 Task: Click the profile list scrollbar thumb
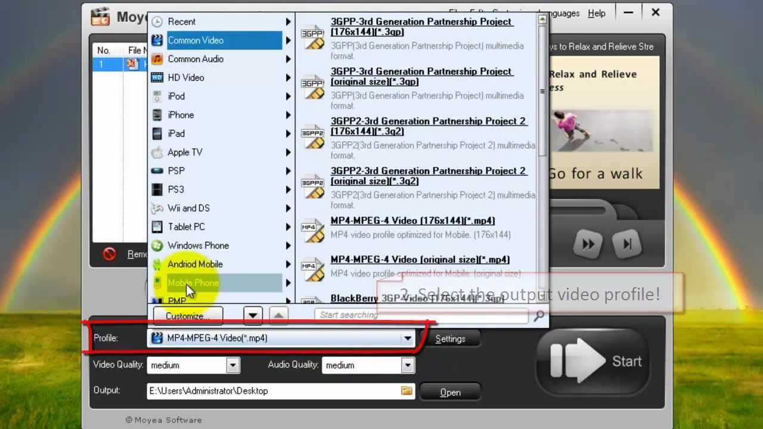click(542, 91)
